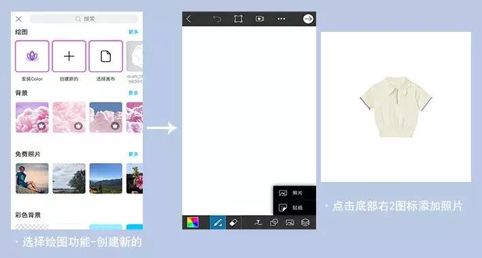Click the 彩色背景 section heading
This screenshot has height=258, width=482.
[28, 215]
